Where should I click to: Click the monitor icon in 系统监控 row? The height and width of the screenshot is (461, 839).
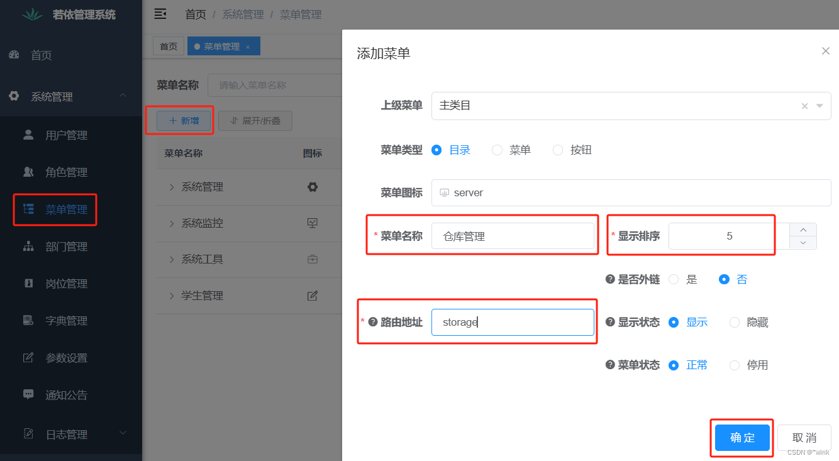(313, 223)
